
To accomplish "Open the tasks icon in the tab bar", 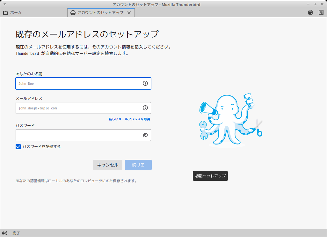I will (321, 12).
